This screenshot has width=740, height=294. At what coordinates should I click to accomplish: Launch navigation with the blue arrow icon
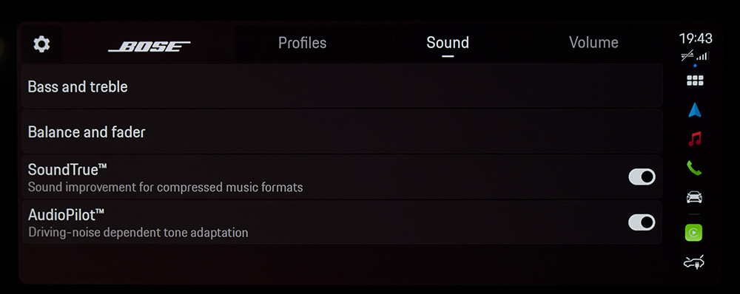[695, 110]
